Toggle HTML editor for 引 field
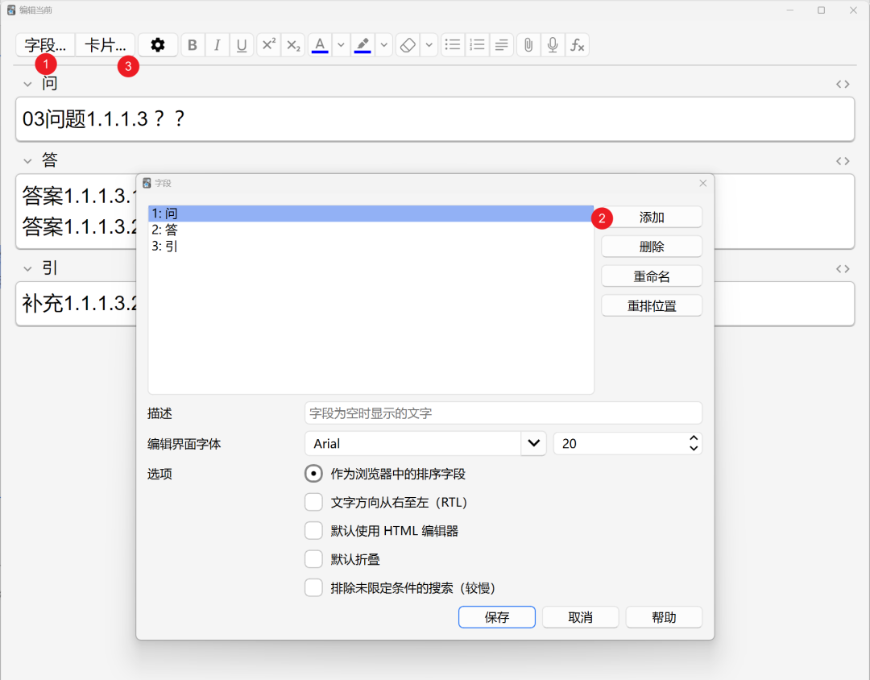 pos(843,268)
